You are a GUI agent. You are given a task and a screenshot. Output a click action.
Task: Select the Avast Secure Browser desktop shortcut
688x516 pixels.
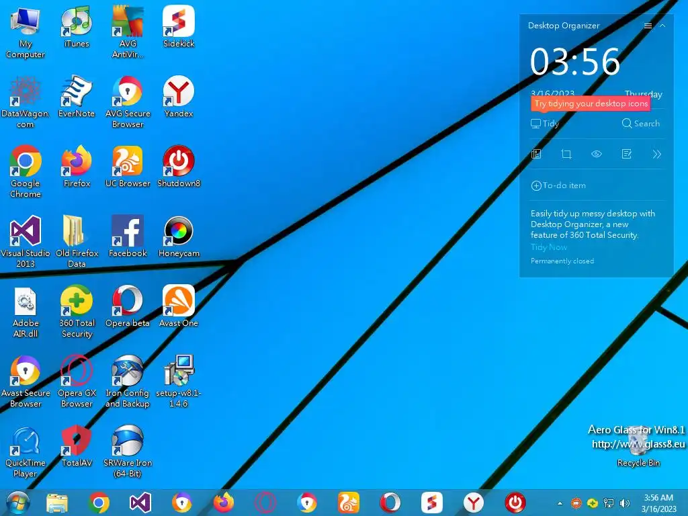point(26,382)
